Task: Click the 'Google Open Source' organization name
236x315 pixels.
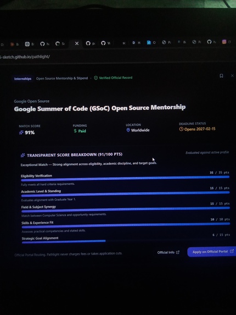Action: coord(32,101)
